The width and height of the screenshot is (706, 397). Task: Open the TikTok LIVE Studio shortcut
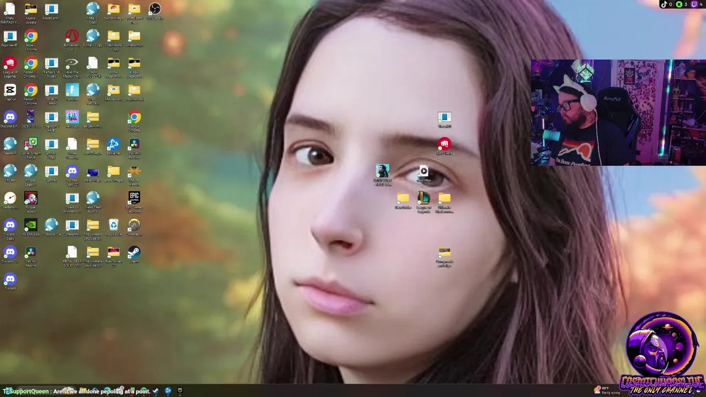click(51, 63)
